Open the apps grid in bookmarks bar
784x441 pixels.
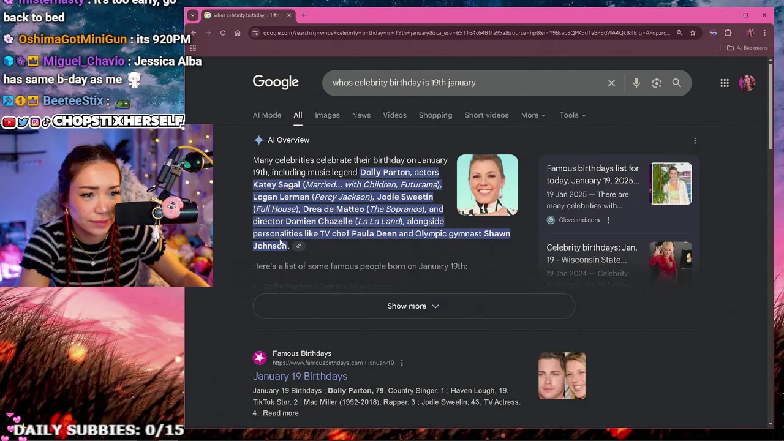click(192, 48)
